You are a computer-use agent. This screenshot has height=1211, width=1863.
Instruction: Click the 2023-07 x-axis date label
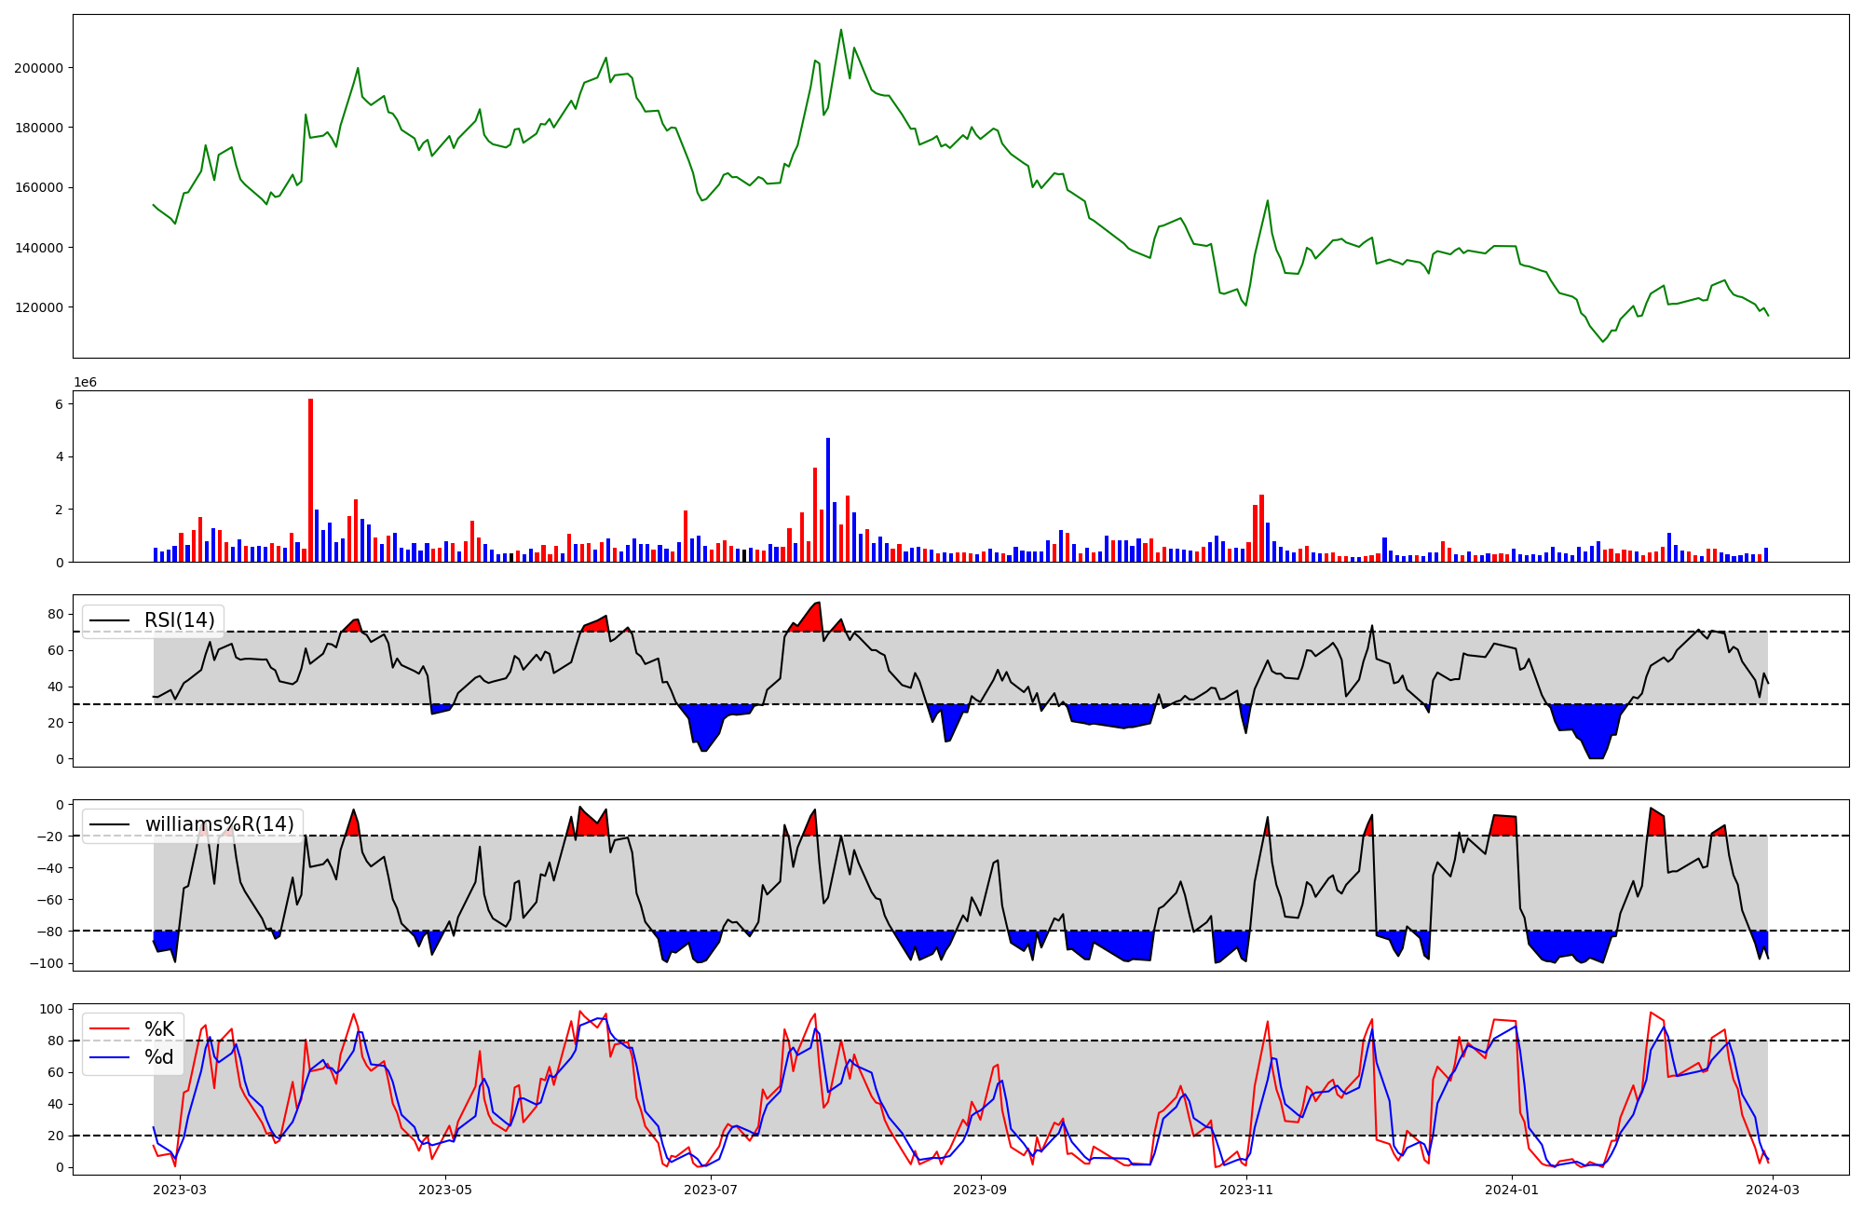click(712, 1190)
